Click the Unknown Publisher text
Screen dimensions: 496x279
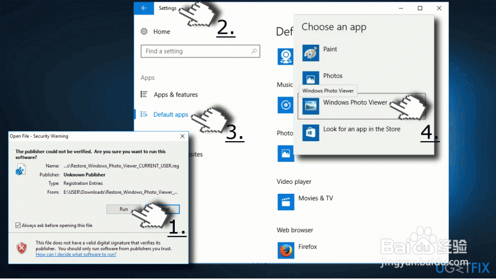click(84, 174)
